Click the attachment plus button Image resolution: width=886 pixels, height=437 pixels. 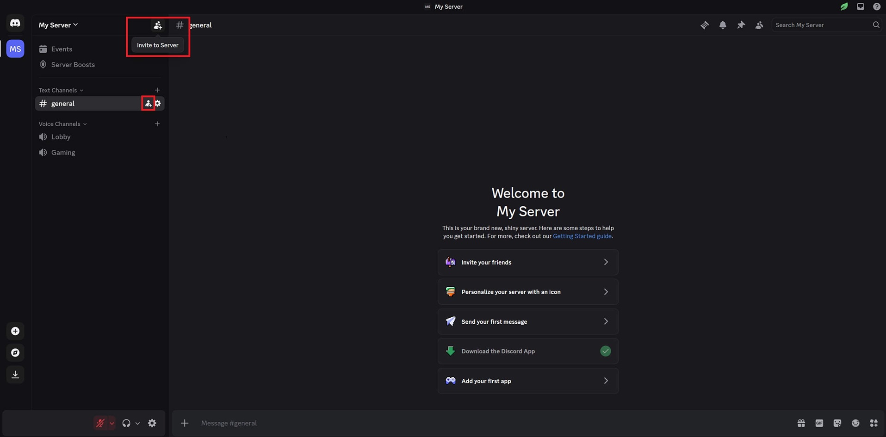pos(185,423)
